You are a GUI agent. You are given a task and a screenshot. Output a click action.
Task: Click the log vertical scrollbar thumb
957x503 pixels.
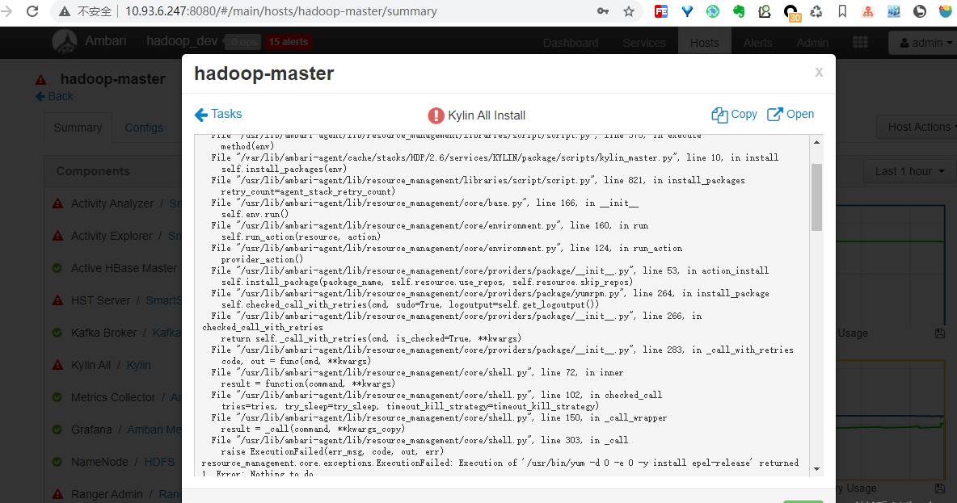point(816,197)
